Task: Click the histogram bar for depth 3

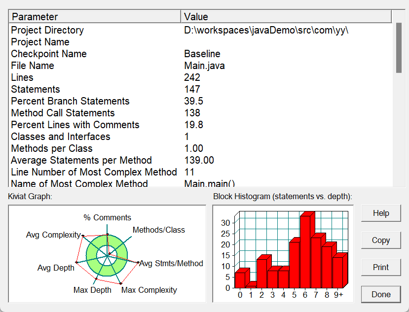Action: (273, 279)
